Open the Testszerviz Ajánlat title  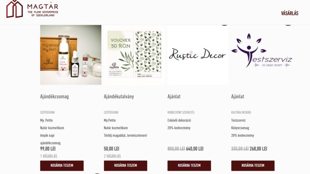238,96
